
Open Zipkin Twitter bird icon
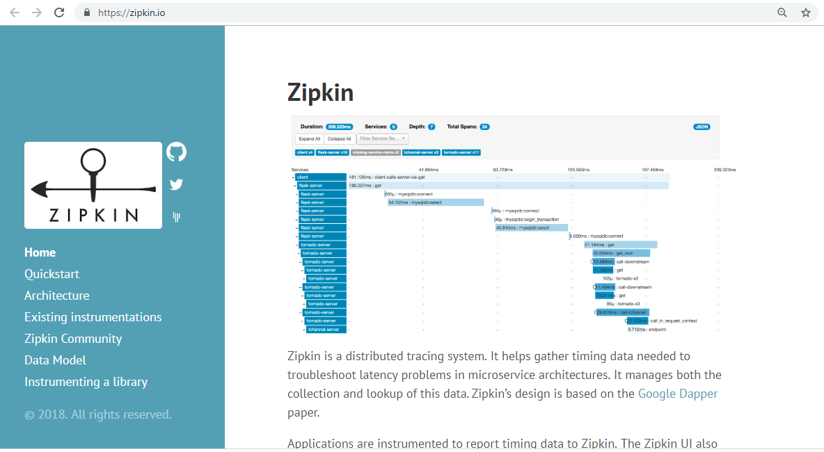[177, 184]
